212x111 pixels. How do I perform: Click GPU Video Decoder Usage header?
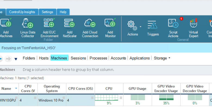[x=195, y=88]
